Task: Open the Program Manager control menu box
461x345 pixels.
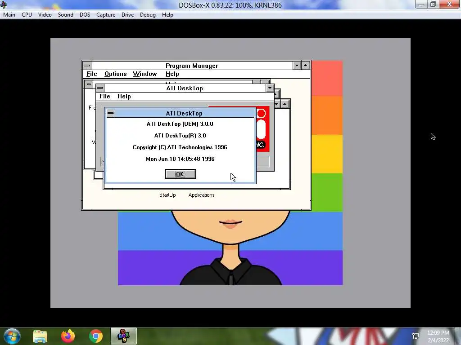Action: pyautogui.click(x=87, y=66)
